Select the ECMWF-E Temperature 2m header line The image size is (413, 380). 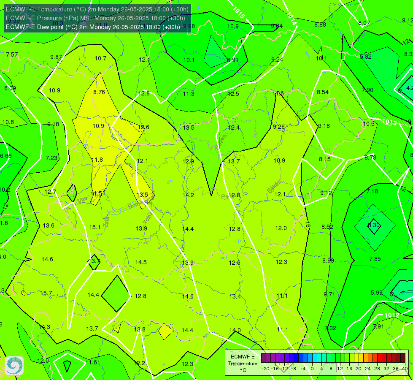click(97, 9)
